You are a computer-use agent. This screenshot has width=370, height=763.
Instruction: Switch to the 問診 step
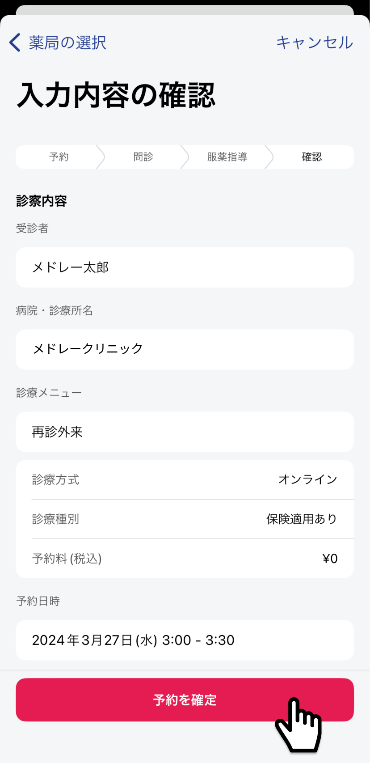click(143, 157)
